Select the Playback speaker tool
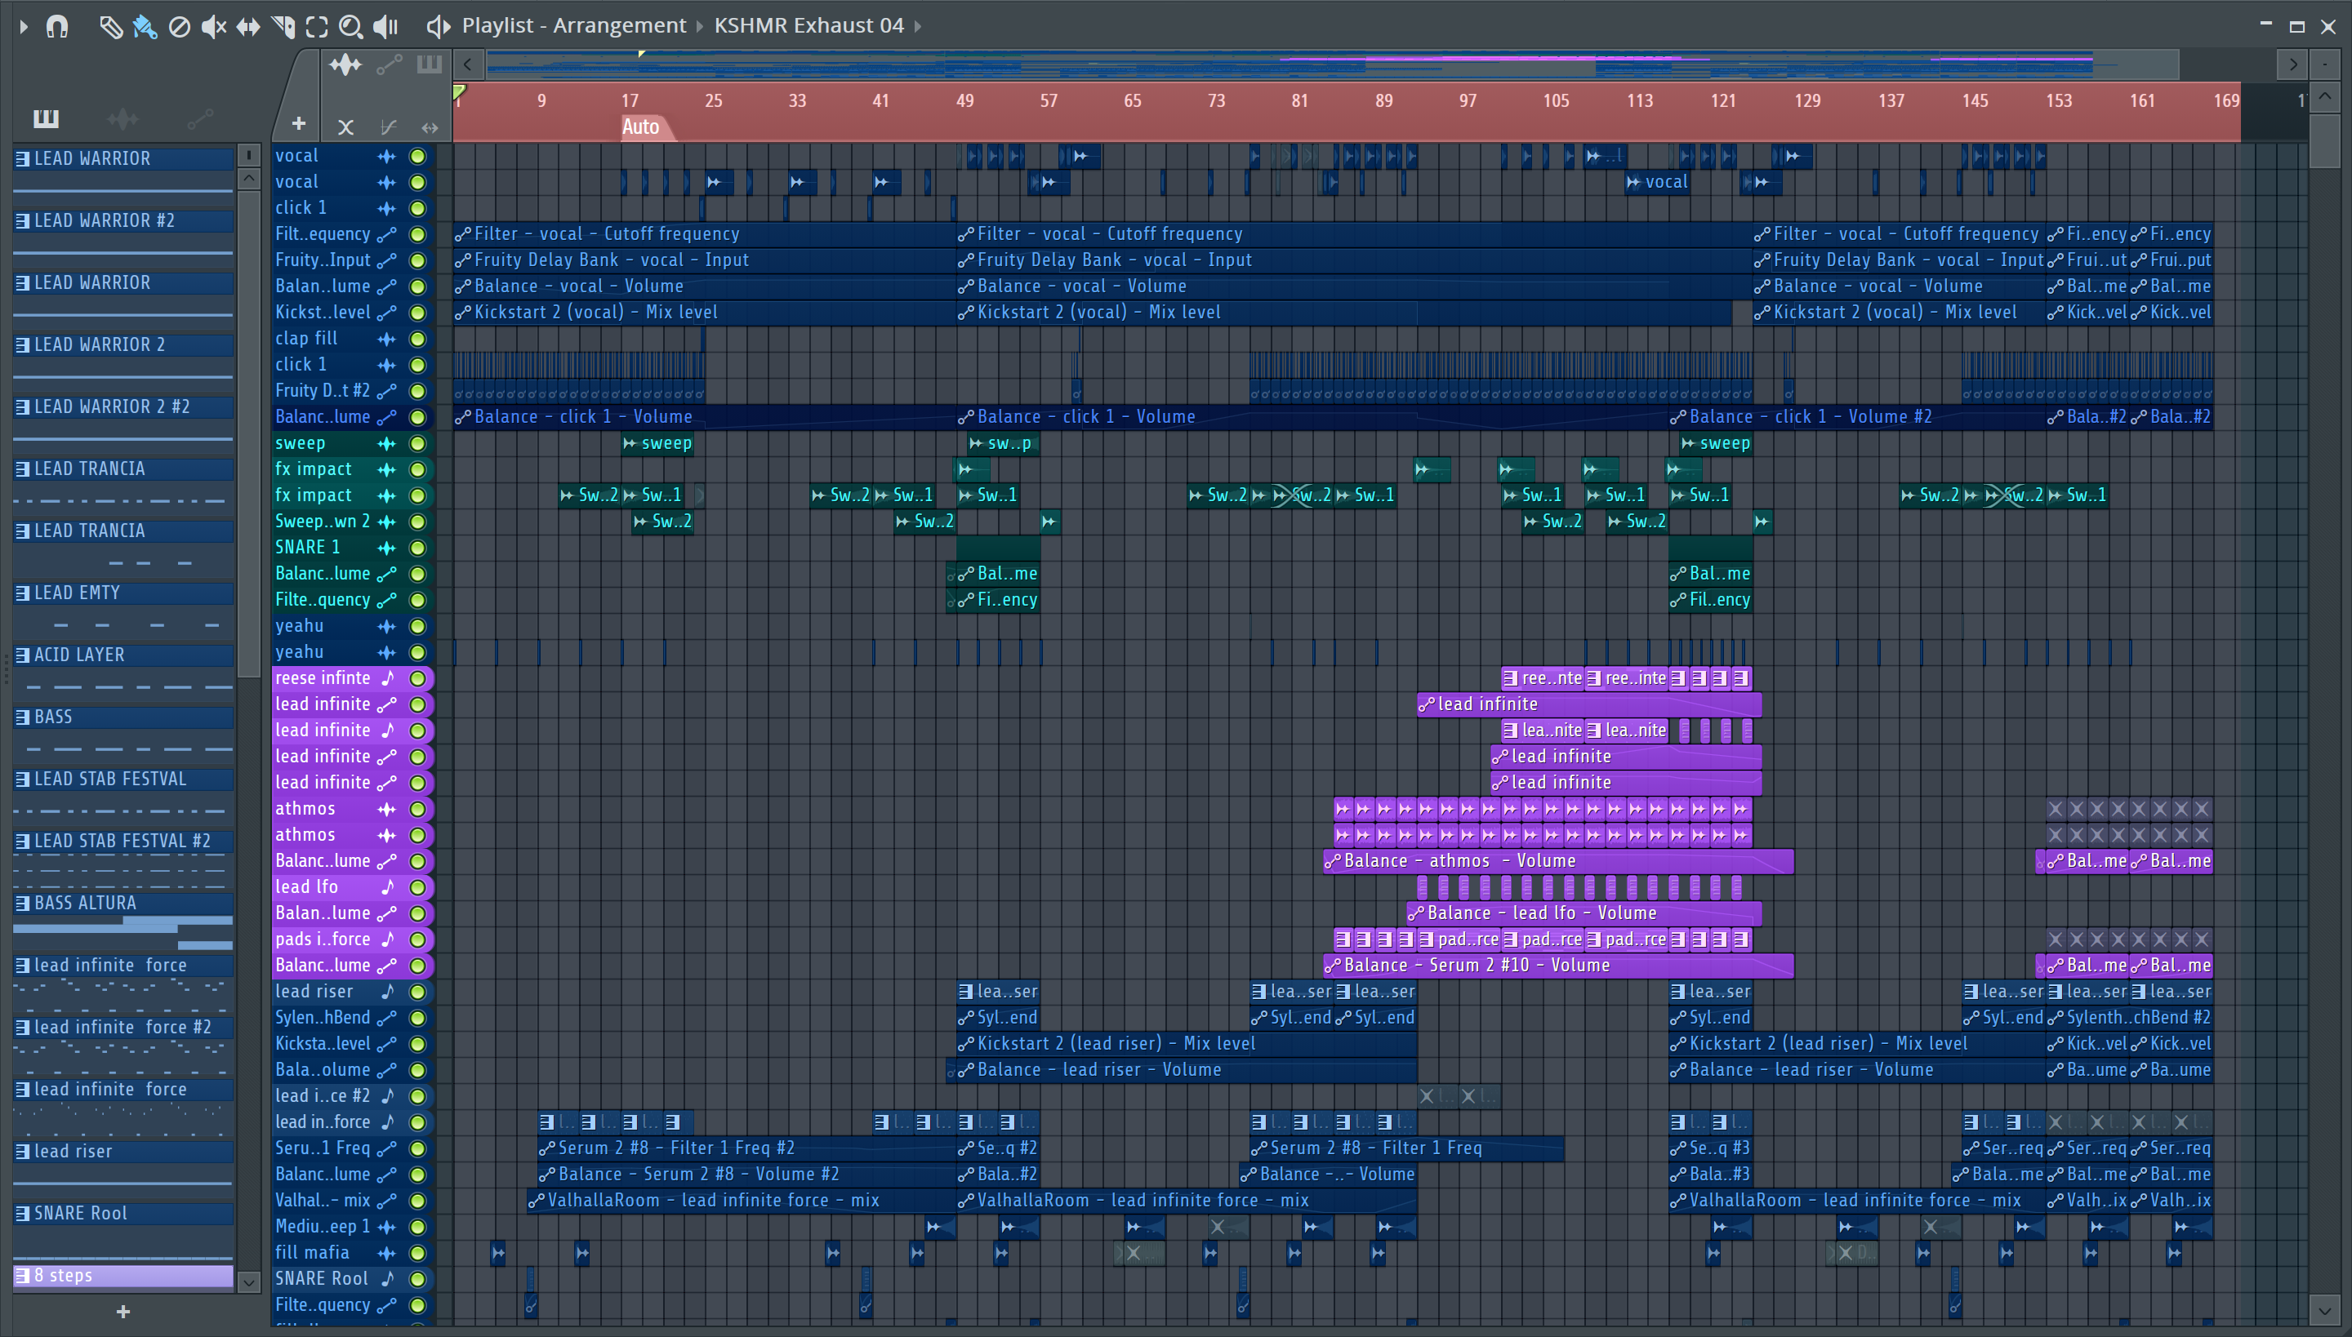 385,26
